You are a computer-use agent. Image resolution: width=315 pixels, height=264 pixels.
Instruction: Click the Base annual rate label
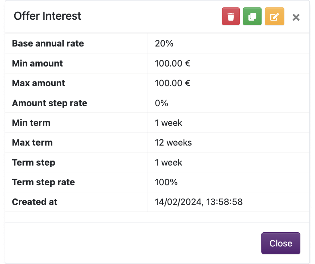[48, 43]
